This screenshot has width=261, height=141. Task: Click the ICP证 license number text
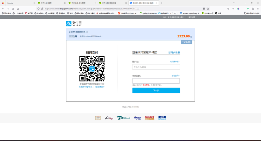coord(130,107)
